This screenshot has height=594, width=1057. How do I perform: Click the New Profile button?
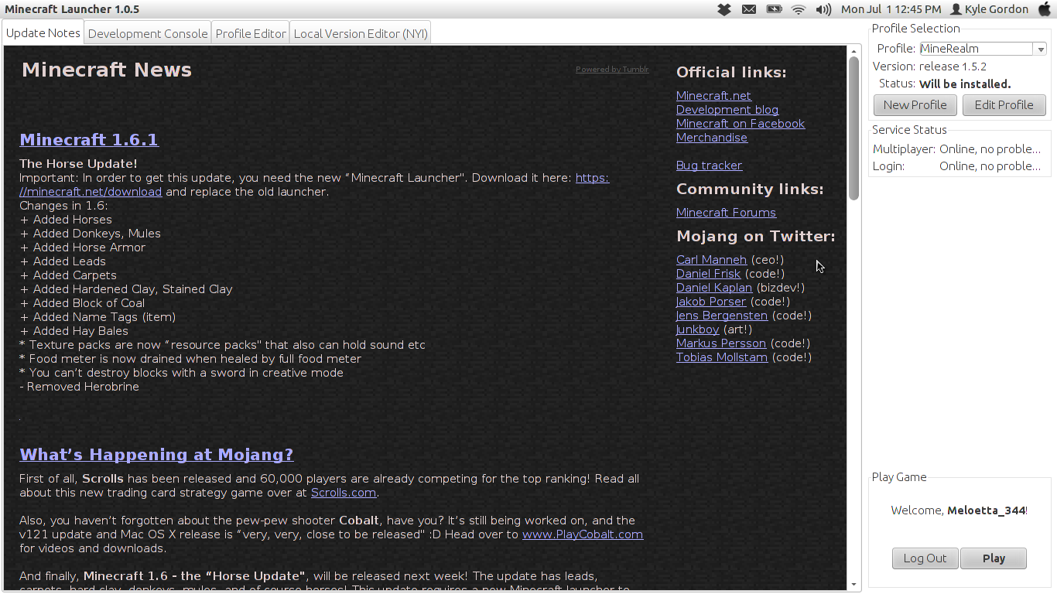click(915, 104)
